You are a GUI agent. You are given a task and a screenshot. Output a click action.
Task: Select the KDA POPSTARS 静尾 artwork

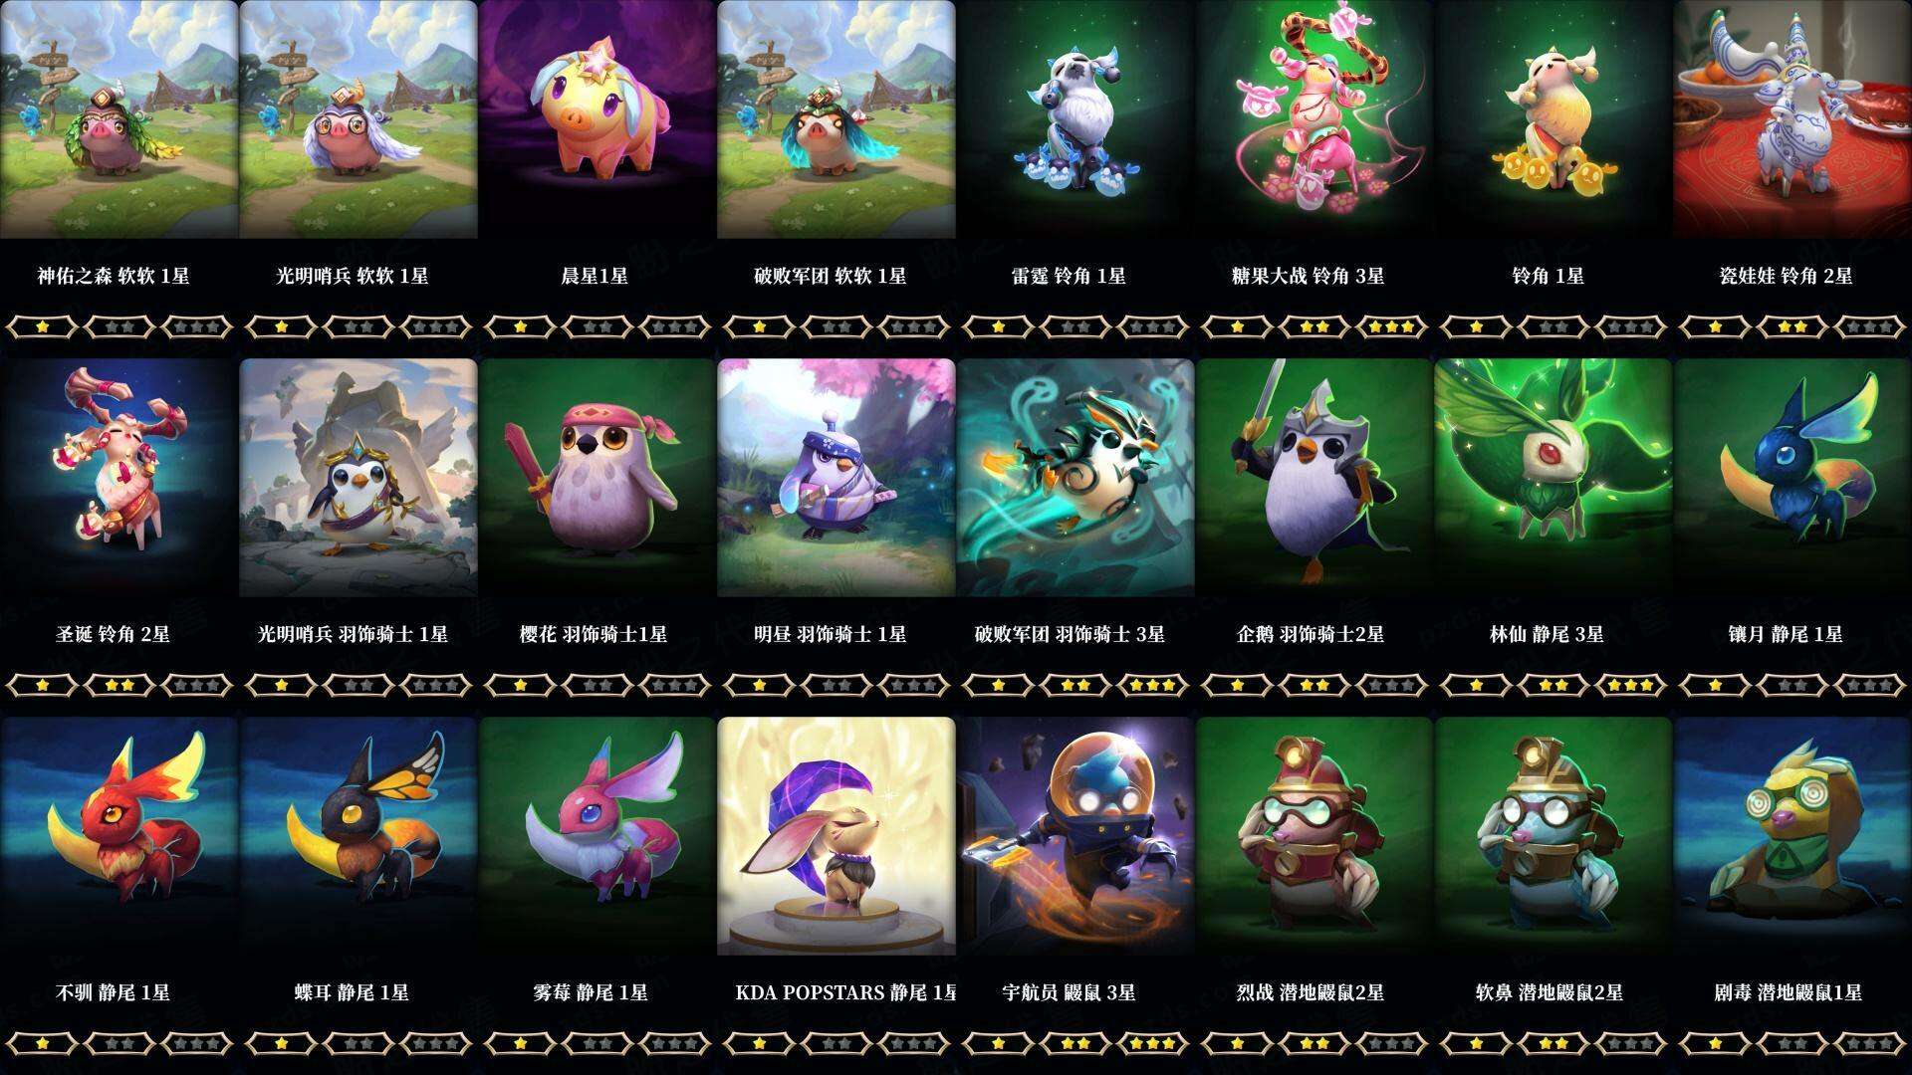tap(836, 836)
